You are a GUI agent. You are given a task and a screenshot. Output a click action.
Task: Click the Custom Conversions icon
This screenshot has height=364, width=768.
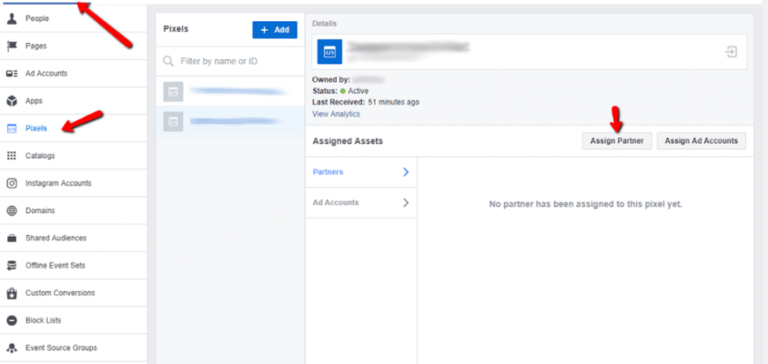pyautogui.click(x=13, y=293)
